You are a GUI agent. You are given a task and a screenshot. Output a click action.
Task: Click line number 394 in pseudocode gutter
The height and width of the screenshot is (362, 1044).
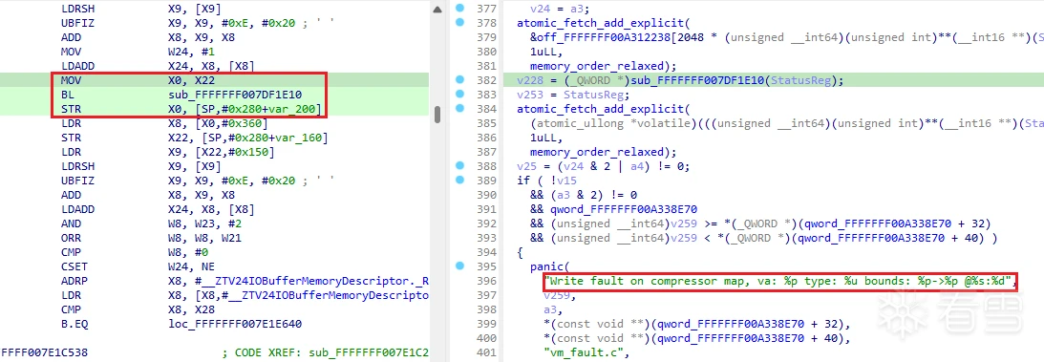(x=486, y=252)
